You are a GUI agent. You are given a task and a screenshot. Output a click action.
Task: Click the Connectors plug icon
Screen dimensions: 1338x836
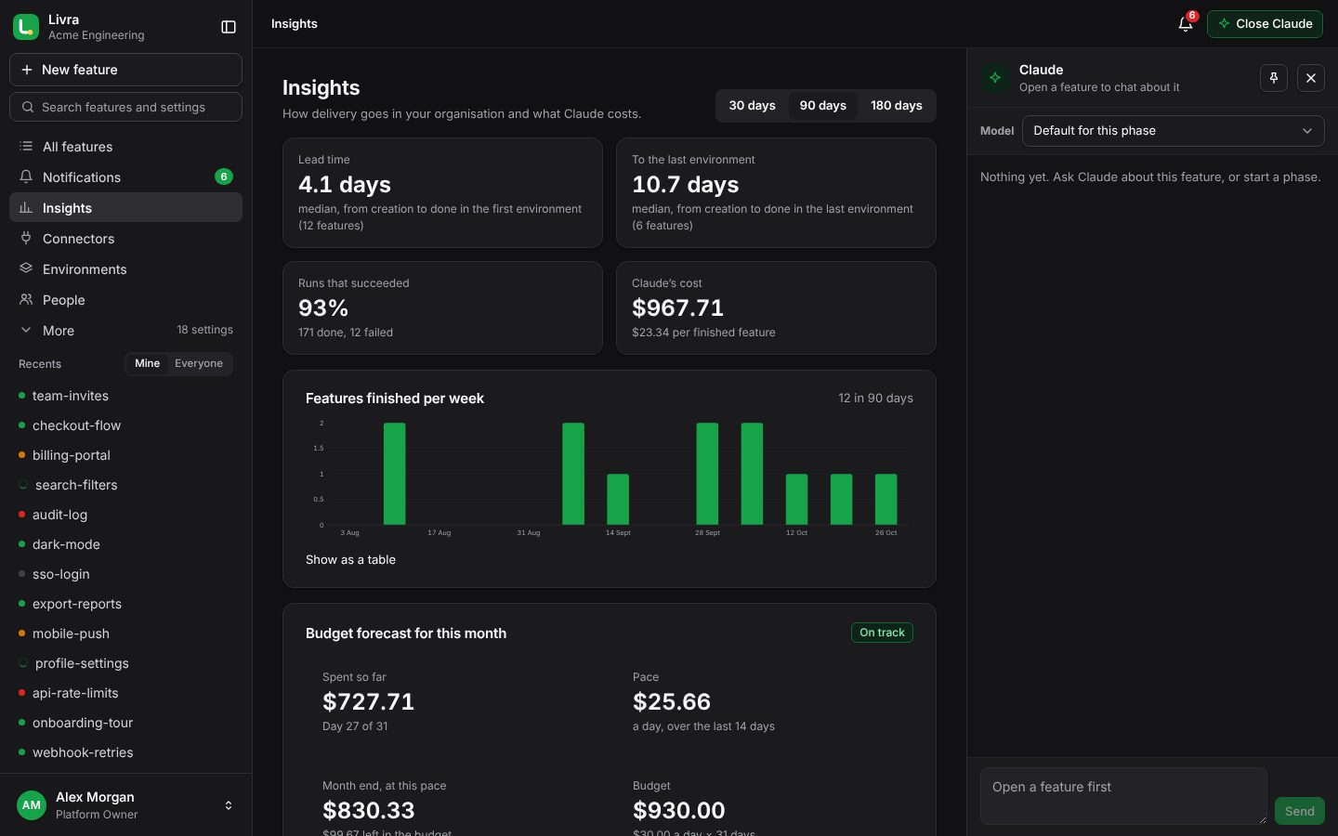point(26,239)
